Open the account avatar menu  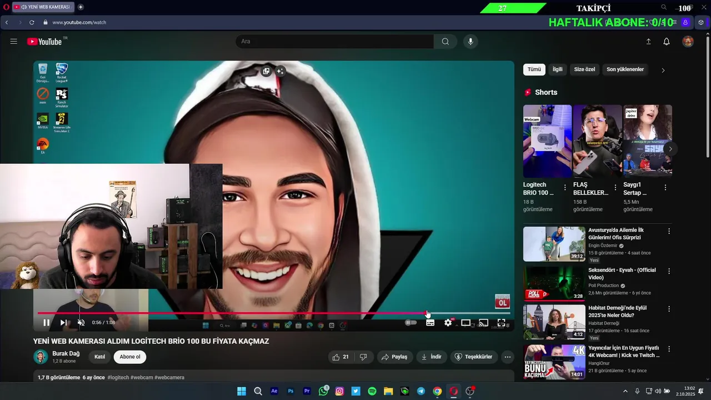tap(688, 42)
